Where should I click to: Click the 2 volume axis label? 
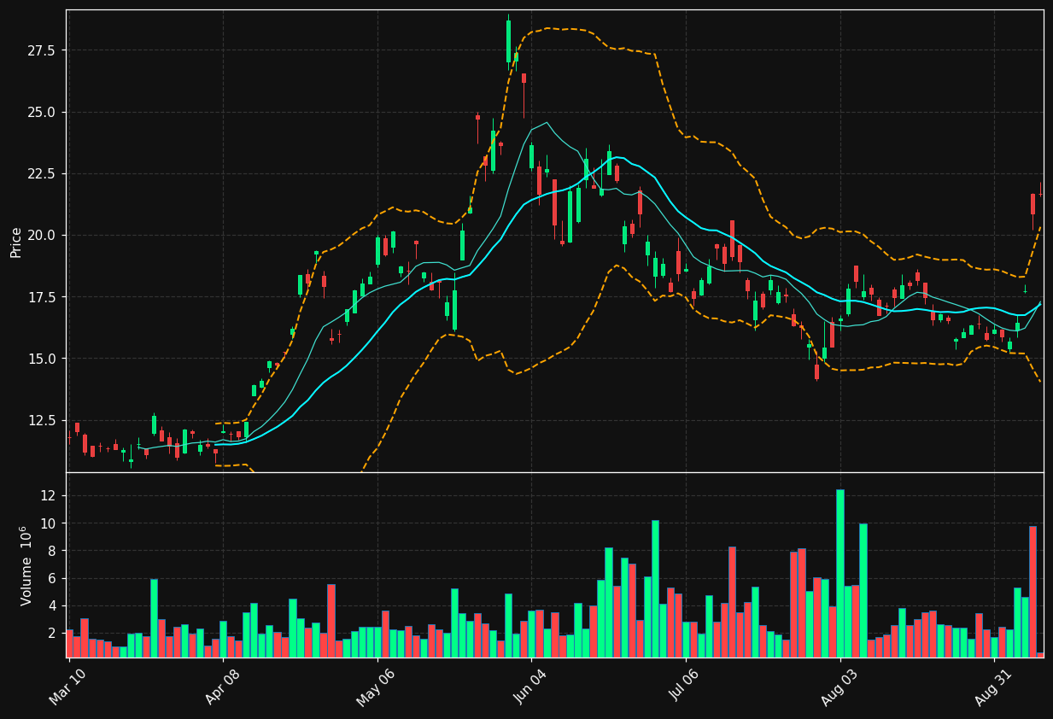[51, 633]
